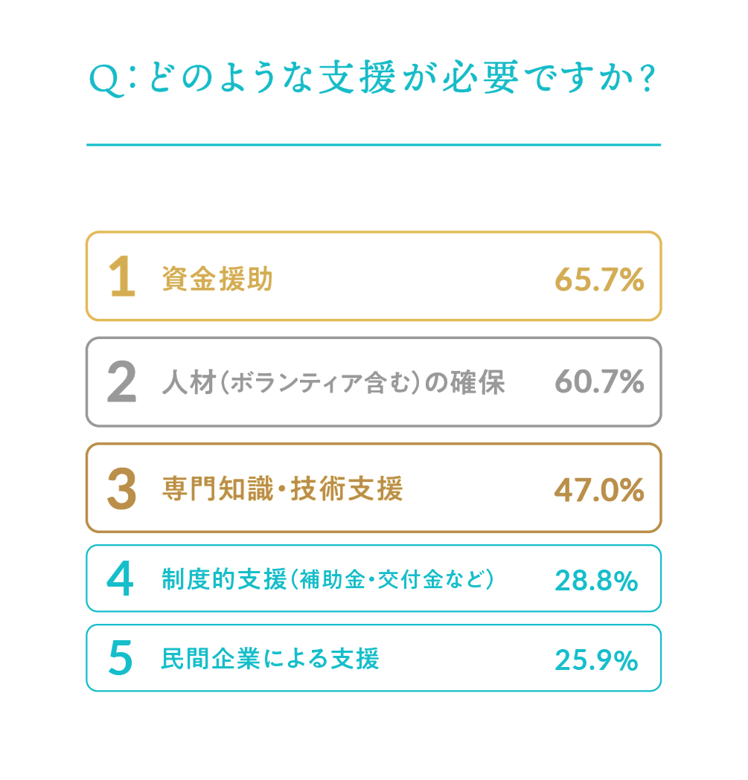Select the 専門知識・技術支援 label
Image resolution: width=748 pixels, height=780 pixels.
(x=282, y=489)
